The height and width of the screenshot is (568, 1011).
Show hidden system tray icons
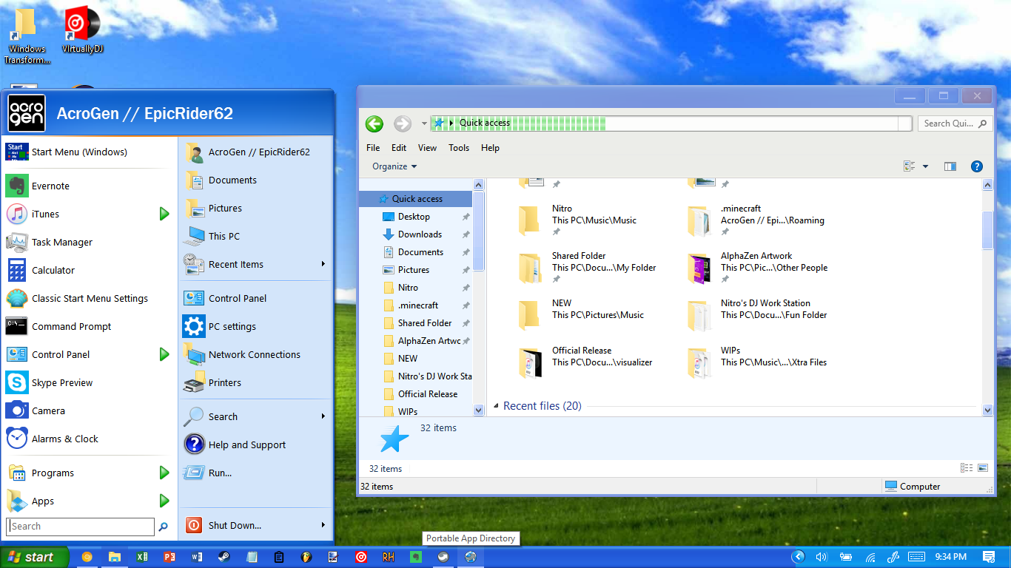[798, 557]
